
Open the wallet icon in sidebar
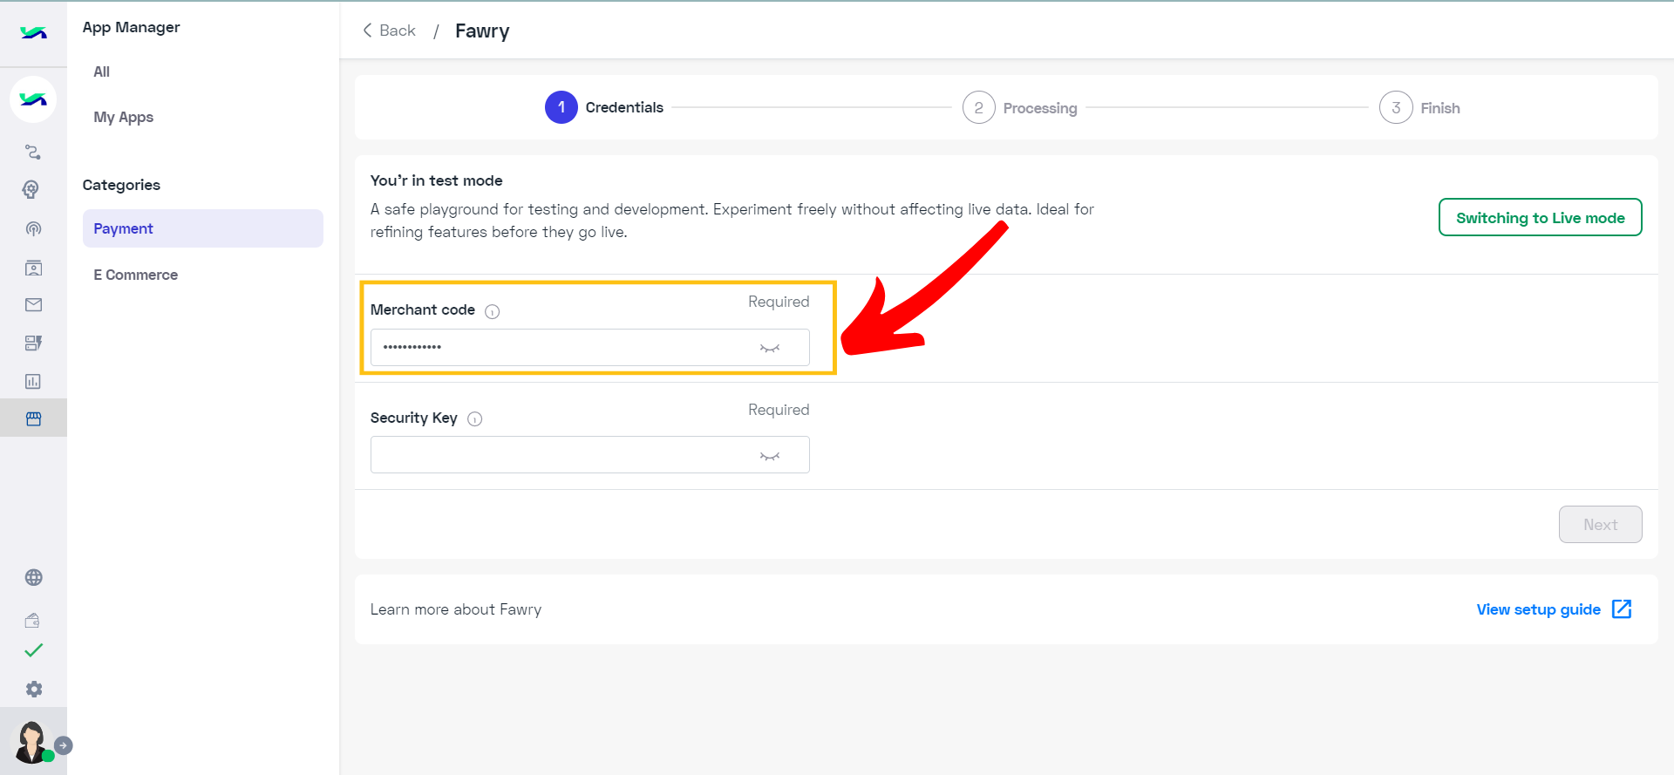[33, 621]
